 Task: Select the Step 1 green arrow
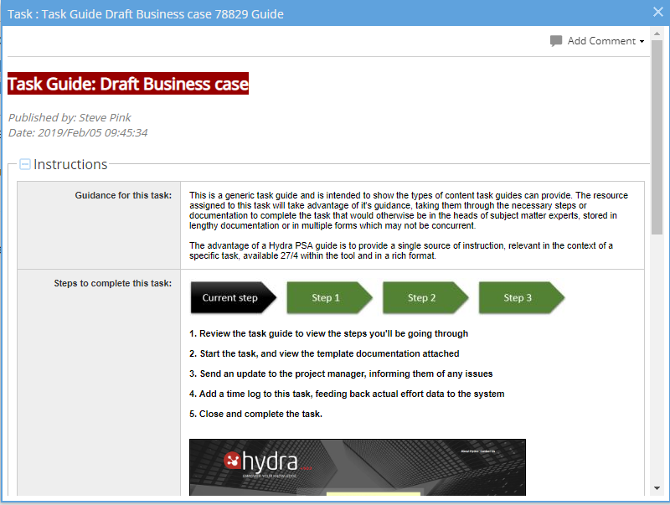(329, 298)
